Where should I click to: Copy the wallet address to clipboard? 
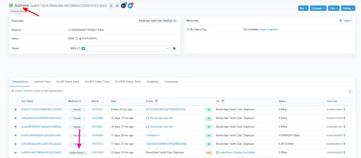[x=111, y=6]
